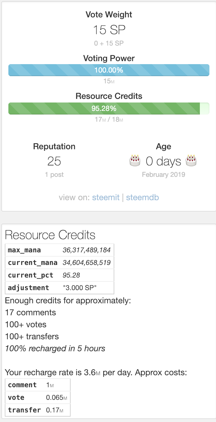Select the 15 SP vote weight value
Screen dimensions: 216x422
click(109, 30)
